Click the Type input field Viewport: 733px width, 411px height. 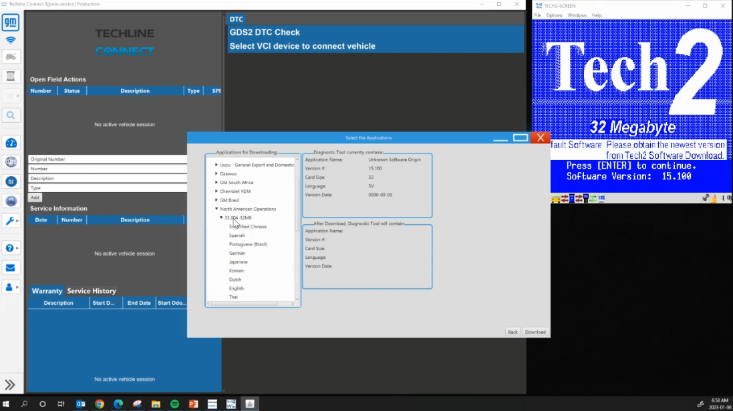coord(108,187)
